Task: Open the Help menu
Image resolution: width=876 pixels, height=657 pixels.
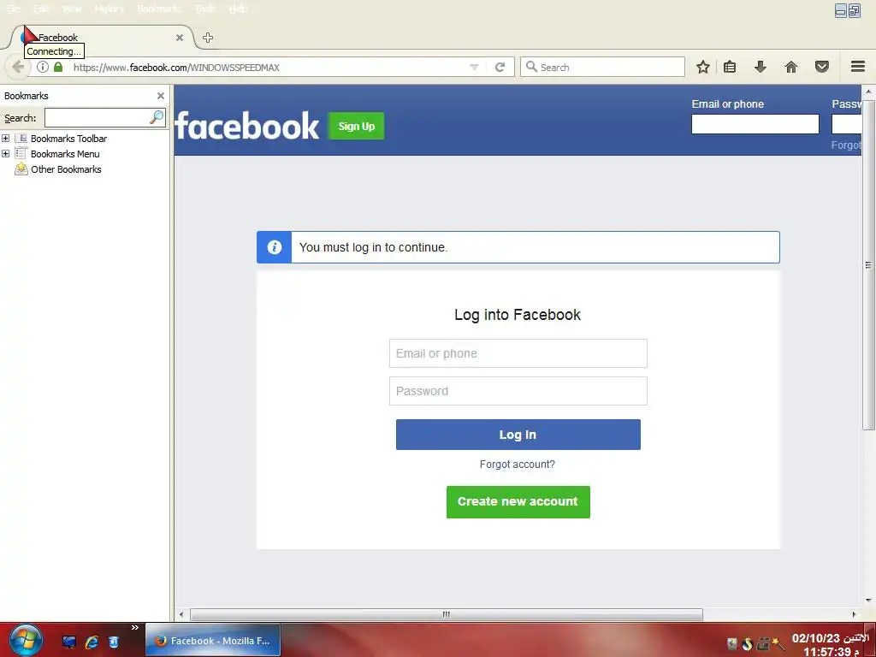Action: tap(238, 9)
